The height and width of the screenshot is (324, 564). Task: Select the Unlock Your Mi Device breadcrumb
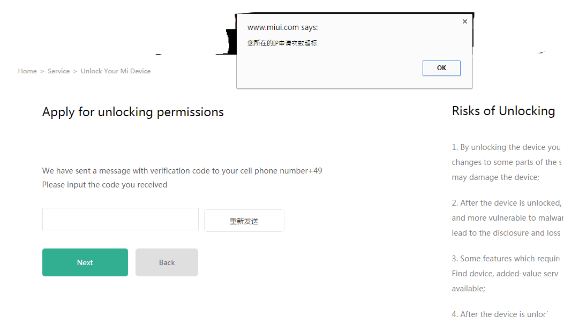116,71
